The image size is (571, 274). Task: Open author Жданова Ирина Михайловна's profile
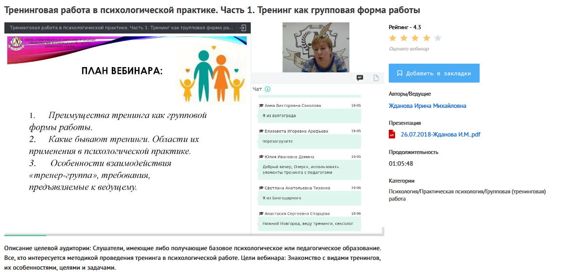point(421,106)
